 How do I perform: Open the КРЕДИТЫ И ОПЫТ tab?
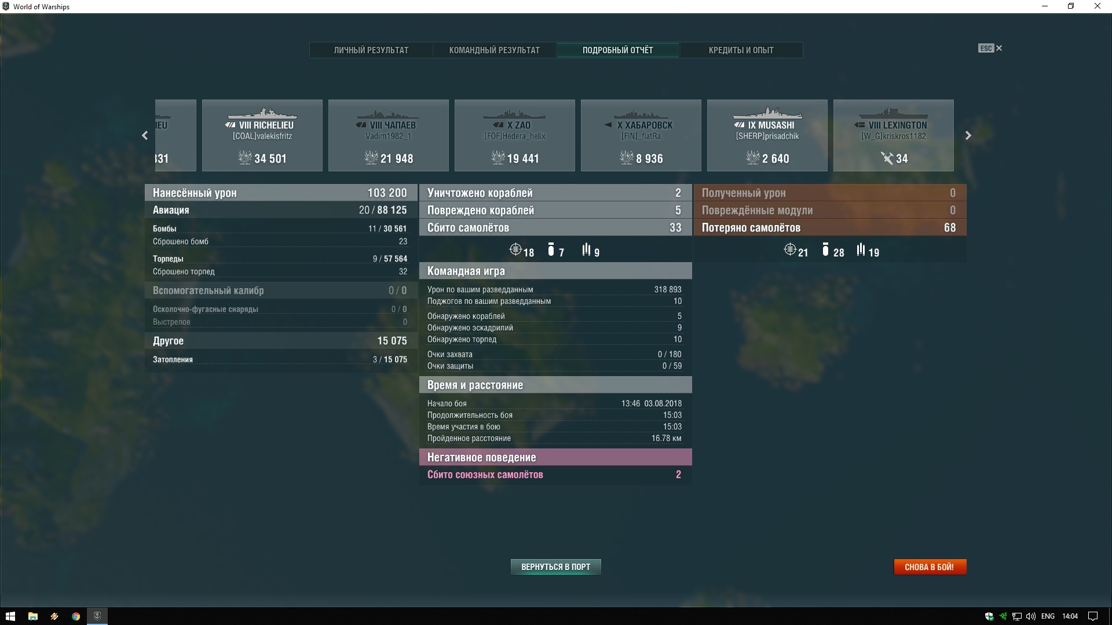point(741,50)
